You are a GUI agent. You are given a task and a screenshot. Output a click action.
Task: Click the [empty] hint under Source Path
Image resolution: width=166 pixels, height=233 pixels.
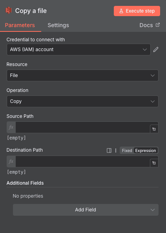(16, 138)
